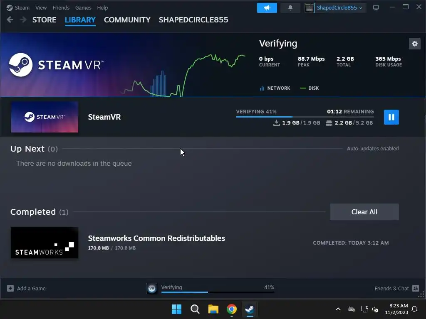Click the DISK graph legend
This screenshot has width=426, height=319.
click(310, 88)
